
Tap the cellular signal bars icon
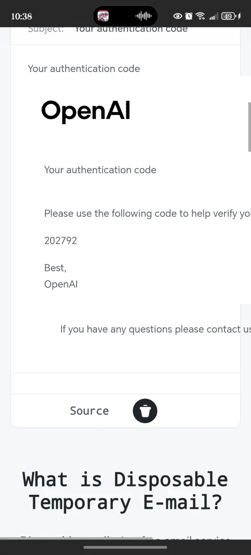(x=213, y=16)
